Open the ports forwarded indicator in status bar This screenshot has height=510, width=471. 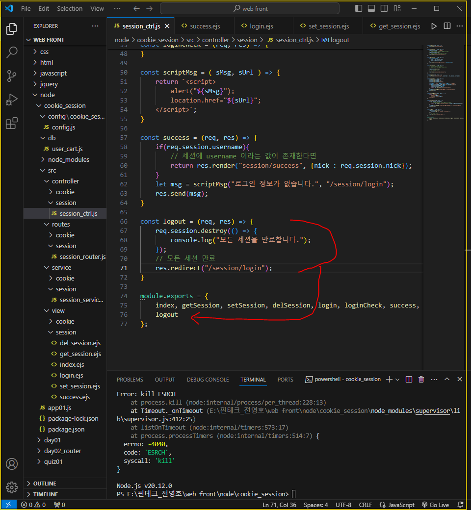[59, 505]
